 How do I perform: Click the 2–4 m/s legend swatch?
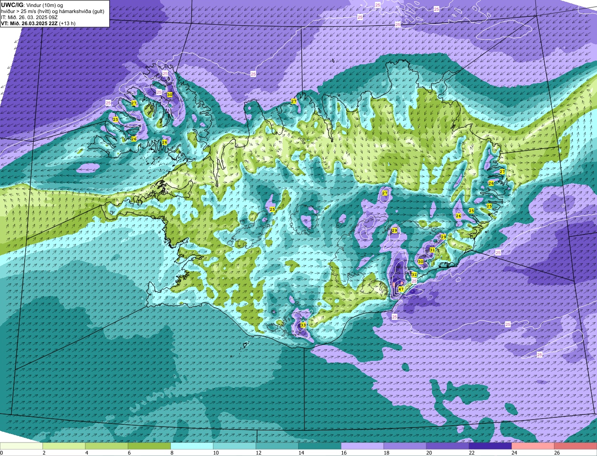coord(64,446)
